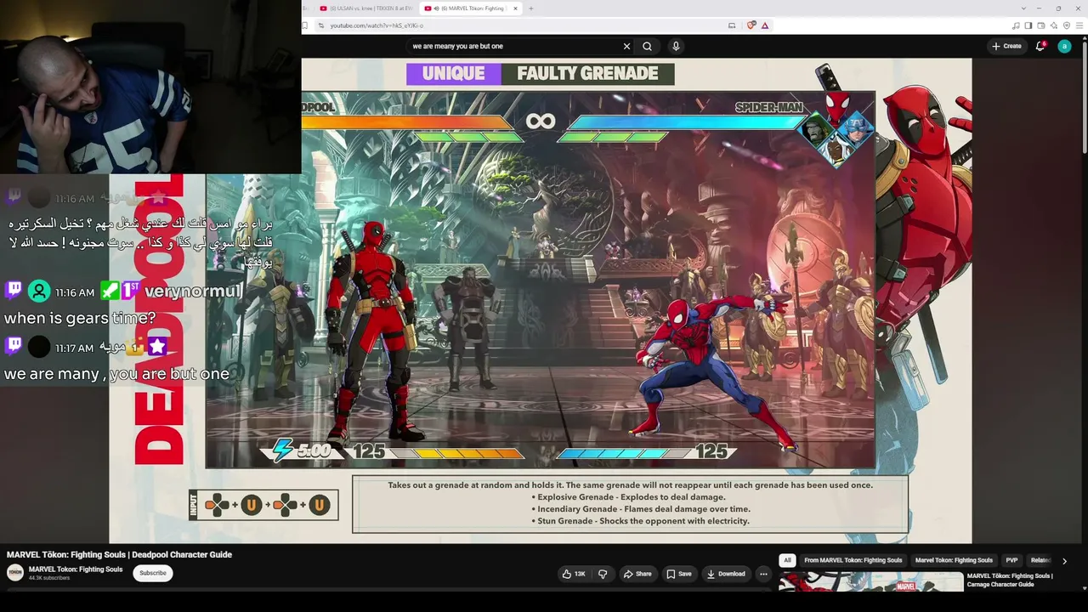Image resolution: width=1088 pixels, height=612 pixels.
Task: Click the chat message 'when is gears time?'
Action: [x=80, y=318]
